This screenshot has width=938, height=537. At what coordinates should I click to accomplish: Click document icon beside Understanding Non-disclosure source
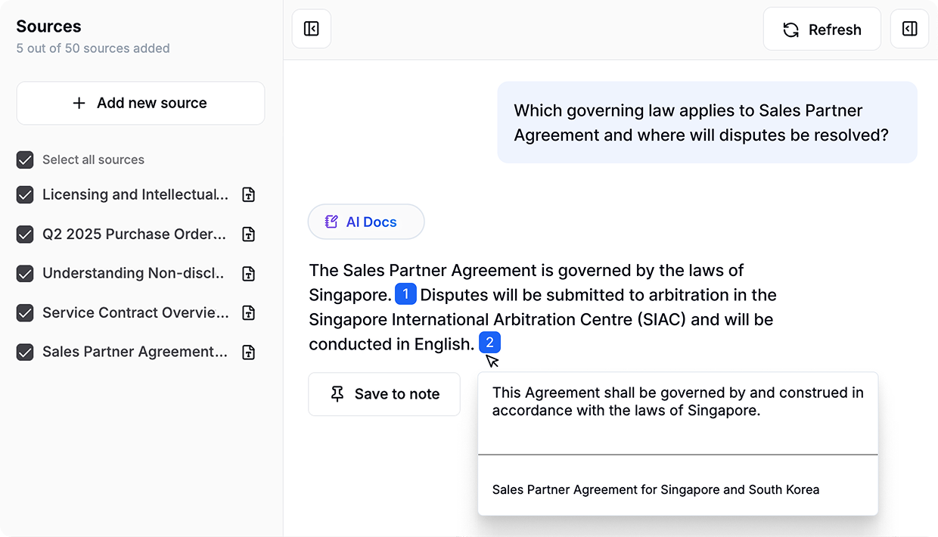248,274
